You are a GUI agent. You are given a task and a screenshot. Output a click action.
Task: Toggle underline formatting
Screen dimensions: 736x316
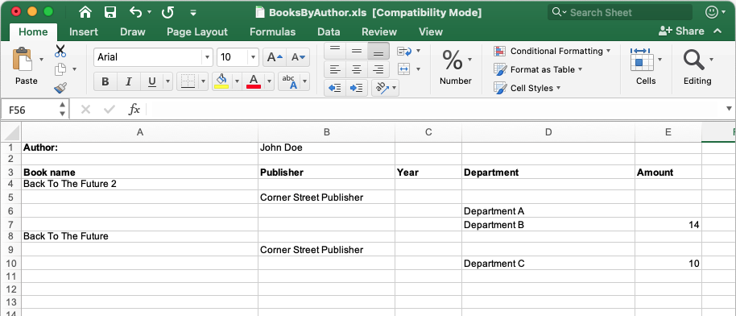point(151,82)
